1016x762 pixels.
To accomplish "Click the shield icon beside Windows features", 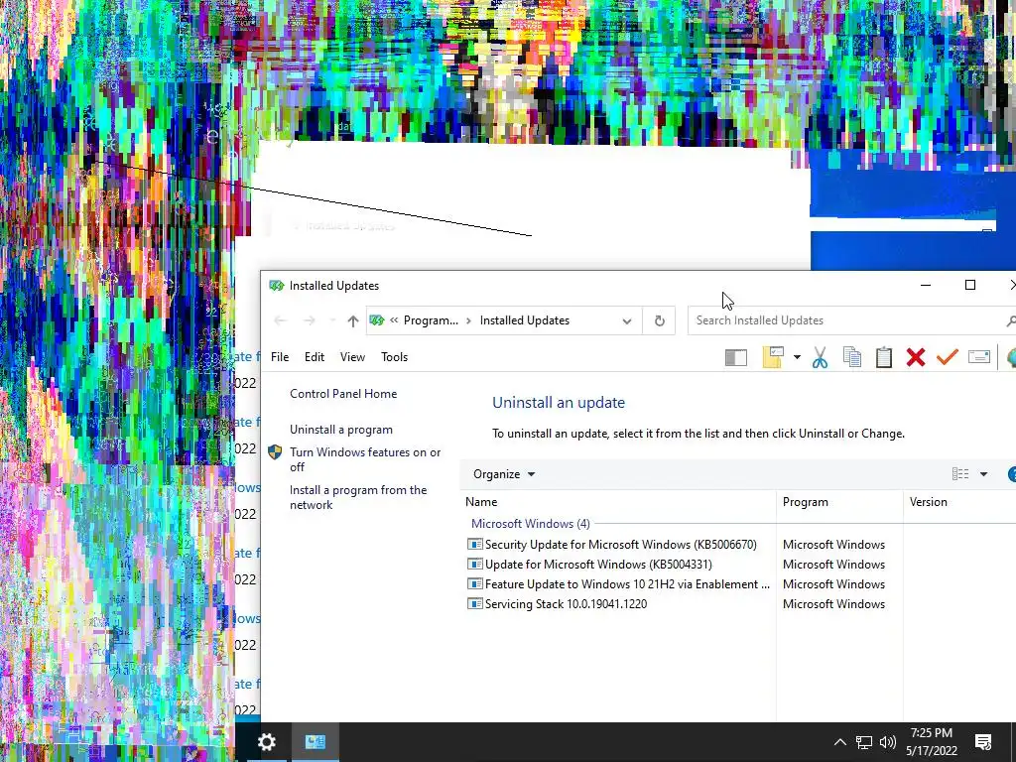I will (x=275, y=452).
